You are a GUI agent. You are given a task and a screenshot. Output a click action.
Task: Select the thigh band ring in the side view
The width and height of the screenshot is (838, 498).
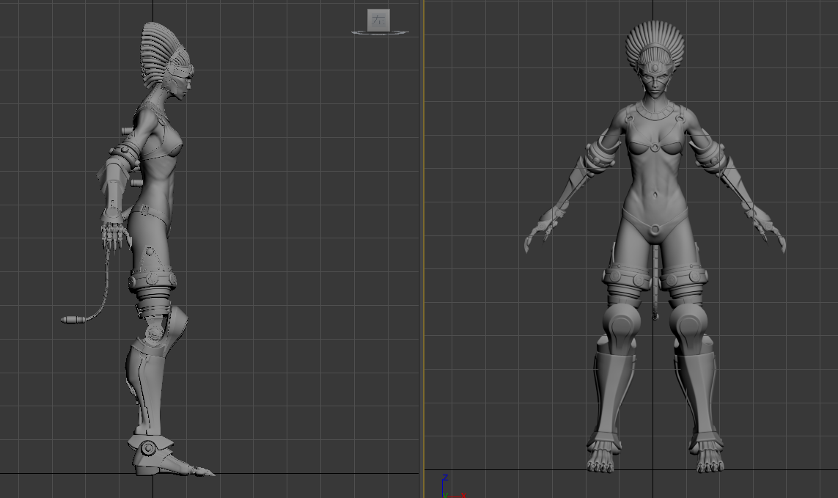[x=152, y=280]
